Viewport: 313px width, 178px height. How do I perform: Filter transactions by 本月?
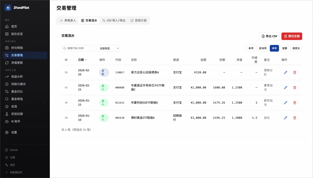[x=251, y=48]
